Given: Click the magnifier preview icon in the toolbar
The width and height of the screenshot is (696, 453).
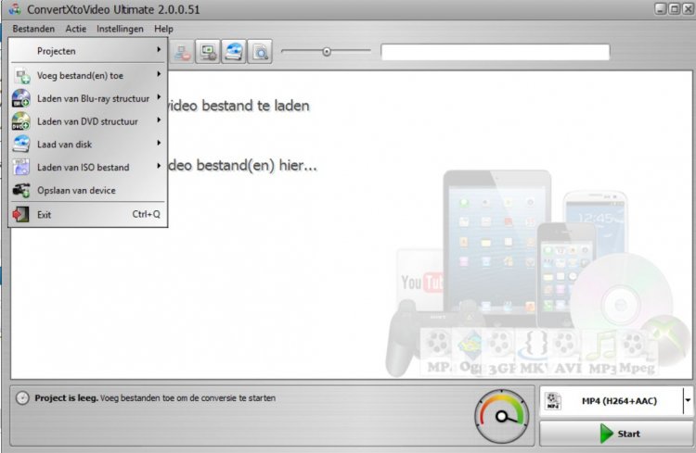Looking at the screenshot, I should (x=261, y=52).
